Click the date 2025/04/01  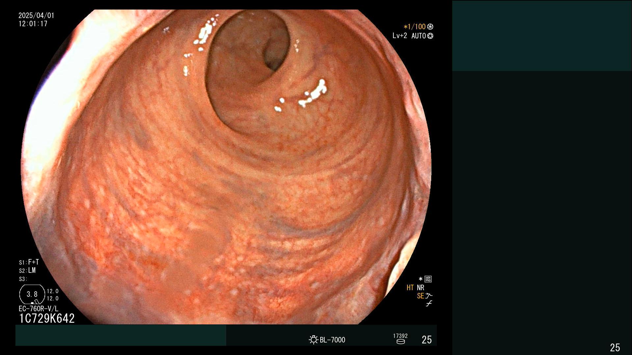tap(36, 15)
